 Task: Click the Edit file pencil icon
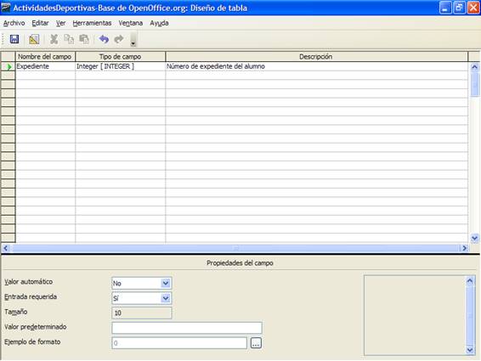(34, 39)
